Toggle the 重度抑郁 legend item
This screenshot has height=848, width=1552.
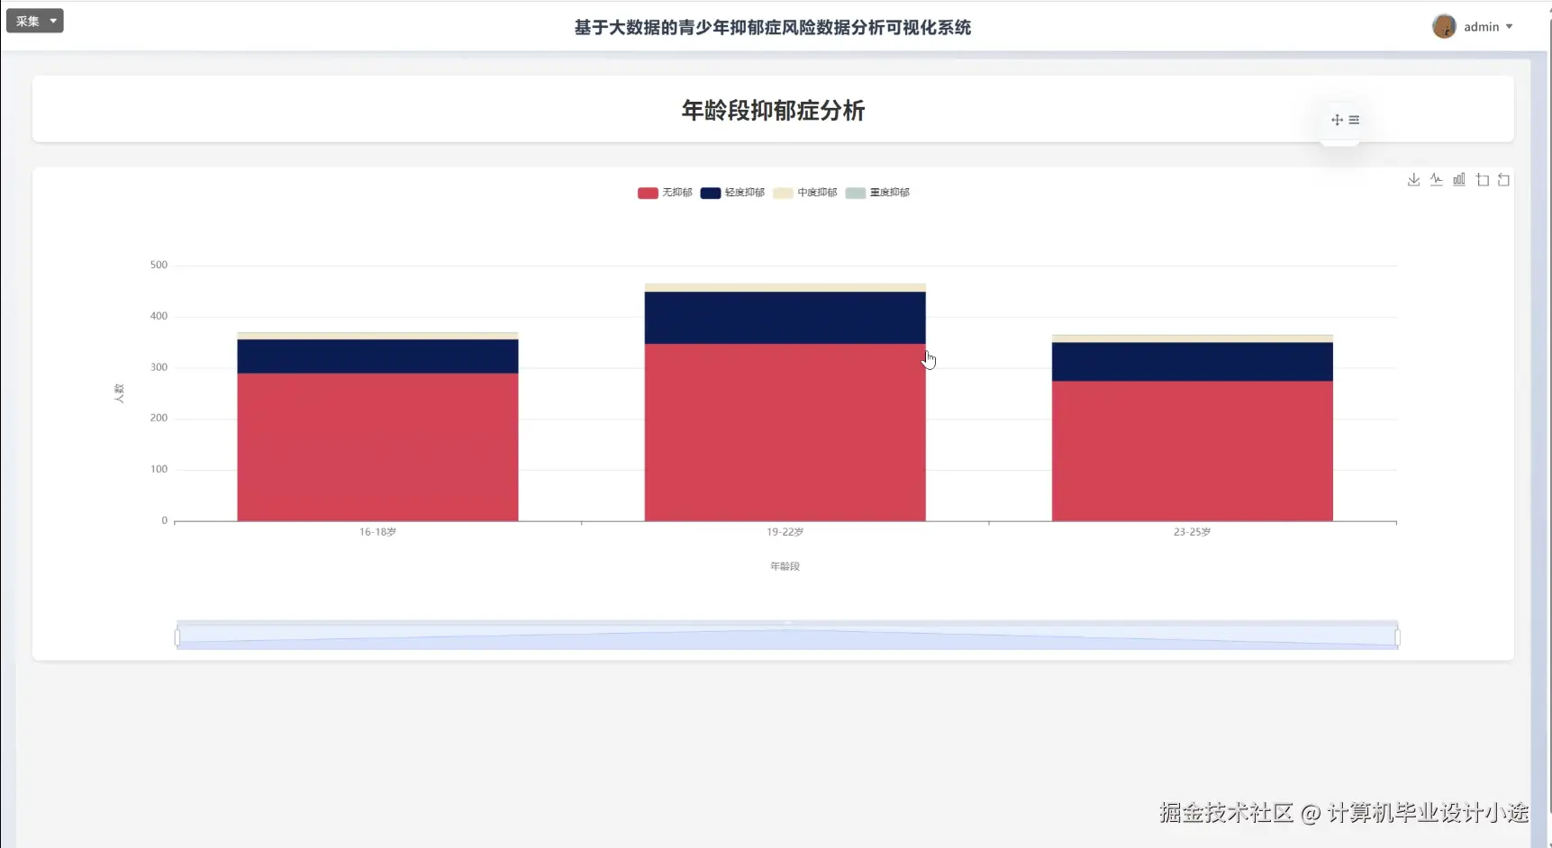[x=878, y=193]
